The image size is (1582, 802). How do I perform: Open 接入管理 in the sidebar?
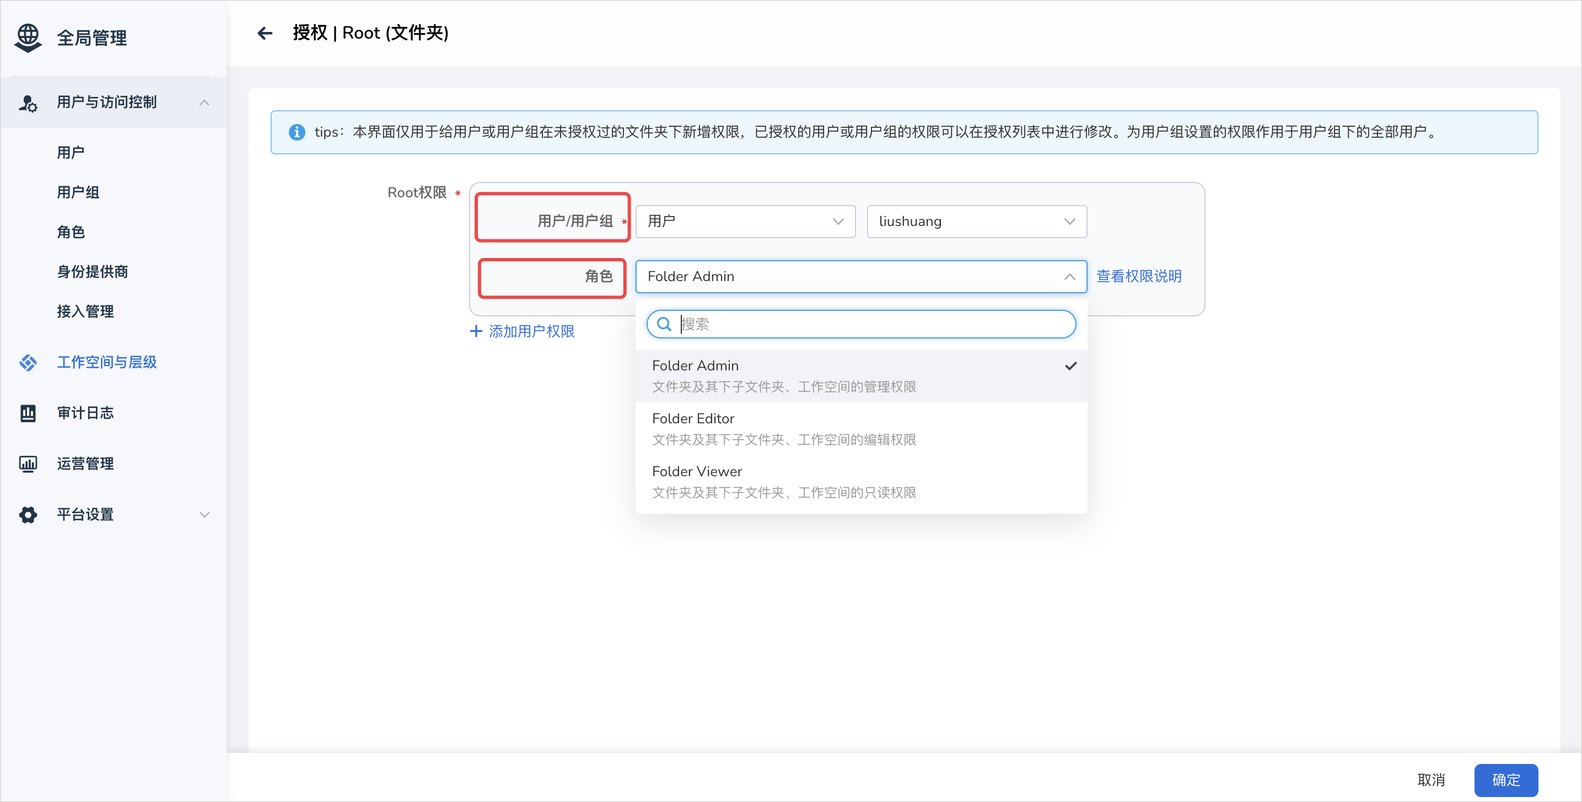85,311
